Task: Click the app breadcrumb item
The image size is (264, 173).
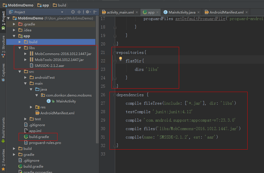Action: [43, 5]
